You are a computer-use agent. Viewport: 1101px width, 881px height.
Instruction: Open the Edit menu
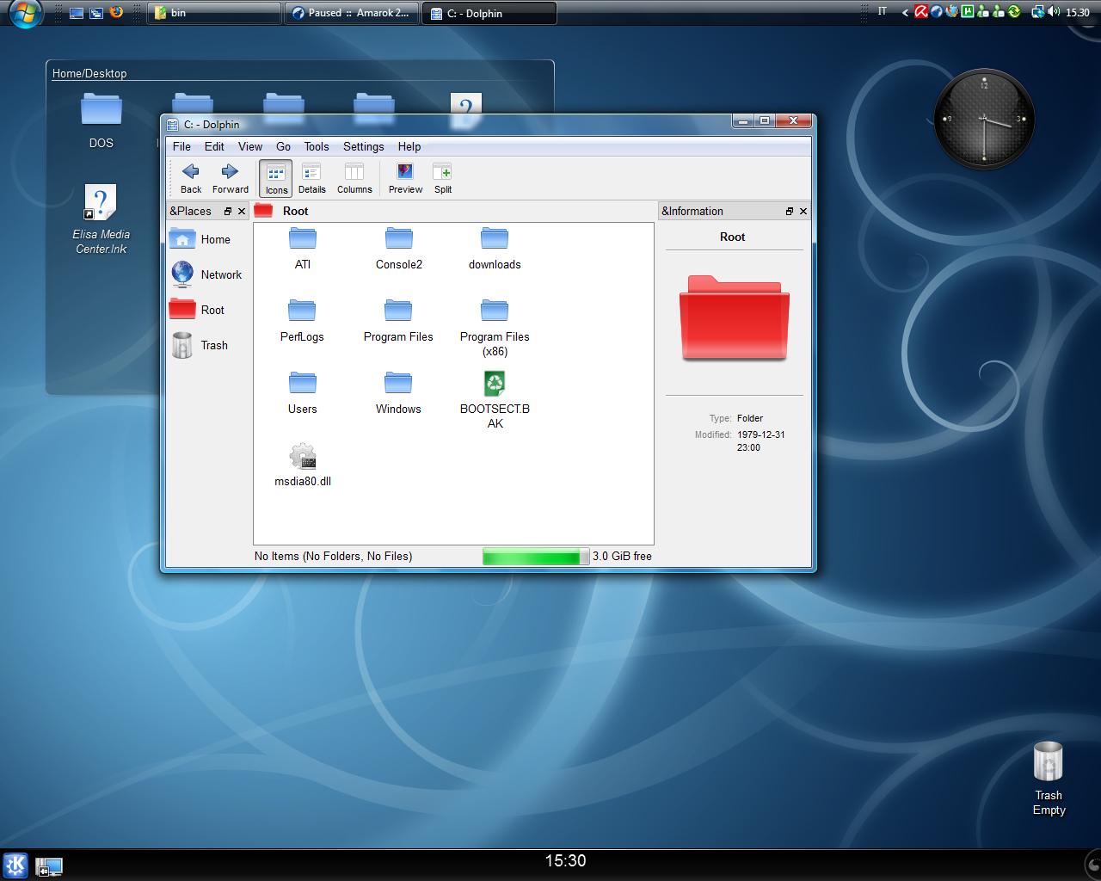pos(214,146)
